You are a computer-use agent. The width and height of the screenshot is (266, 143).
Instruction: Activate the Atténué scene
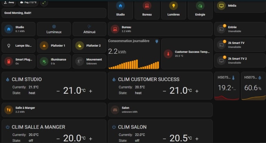(90, 29)
